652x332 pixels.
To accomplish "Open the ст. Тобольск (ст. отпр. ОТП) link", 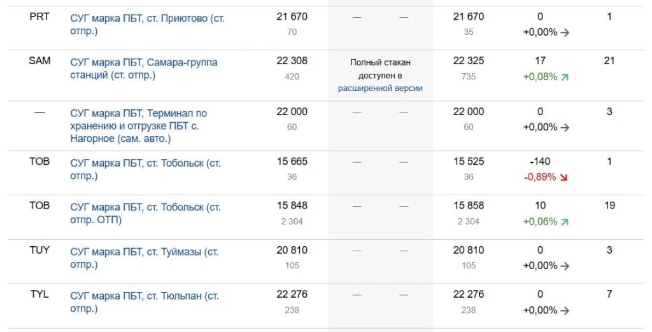I will pos(145,214).
